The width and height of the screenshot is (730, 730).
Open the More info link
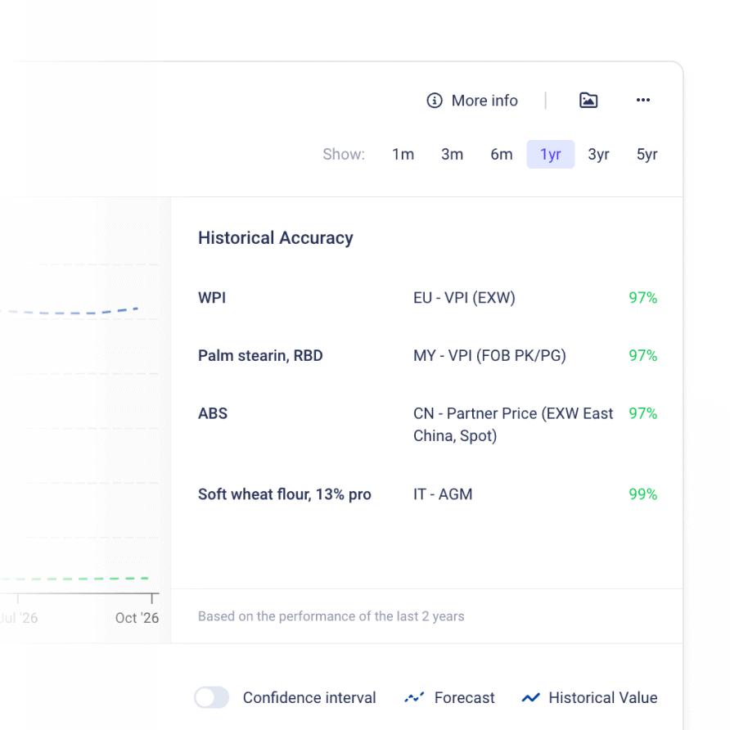(484, 101)
